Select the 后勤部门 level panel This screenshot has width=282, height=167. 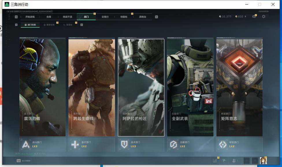click(190, 145)
